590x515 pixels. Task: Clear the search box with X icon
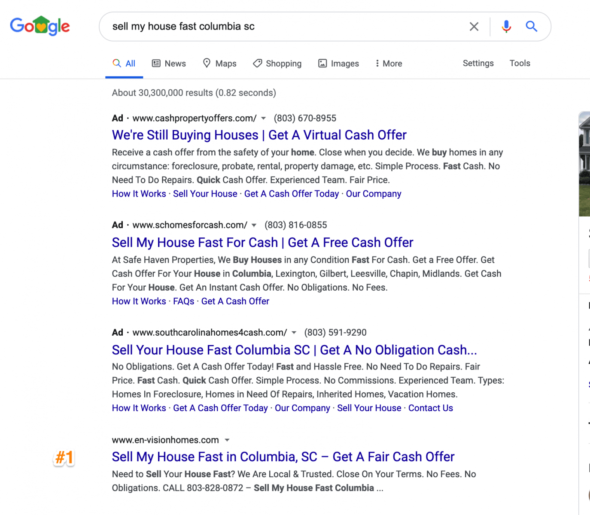(474, 27)
